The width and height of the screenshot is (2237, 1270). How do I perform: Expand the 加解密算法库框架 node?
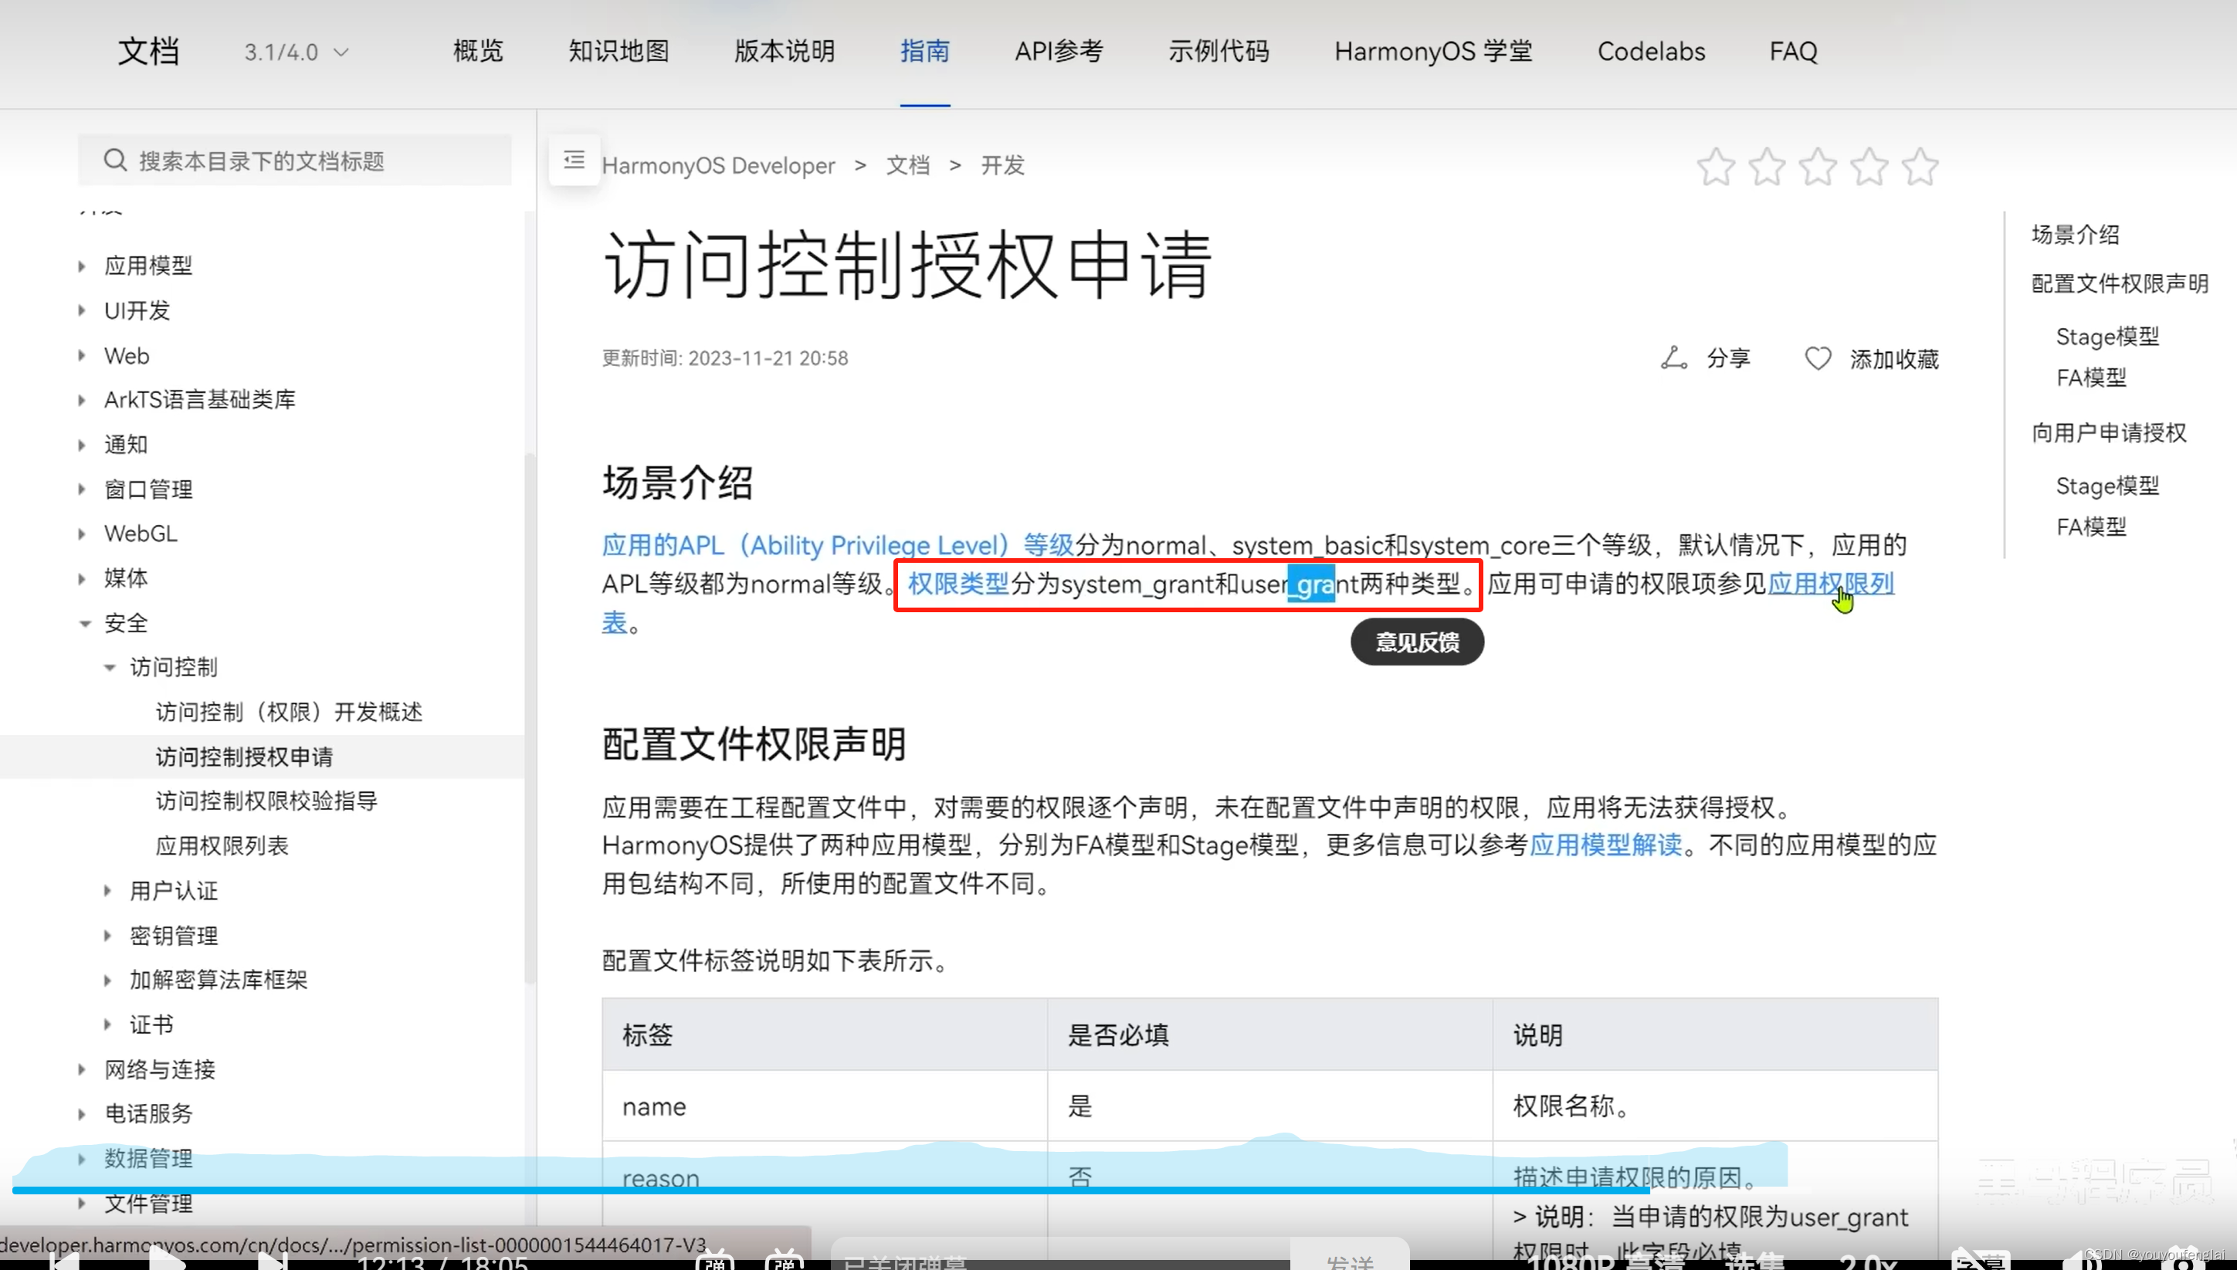107,980
